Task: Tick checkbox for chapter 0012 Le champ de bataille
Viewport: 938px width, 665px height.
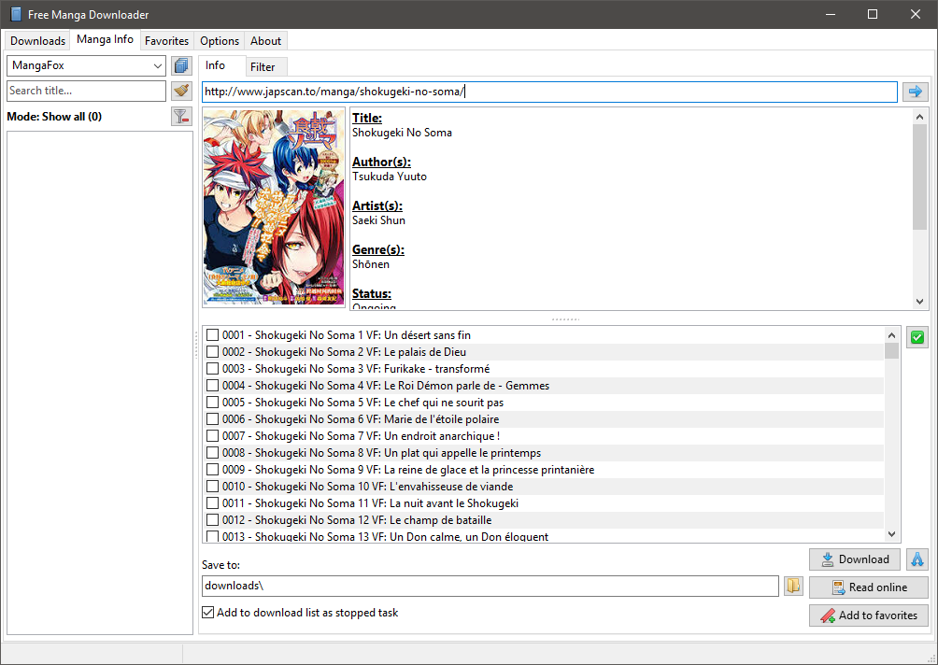Action: click(x=212, y=519)
